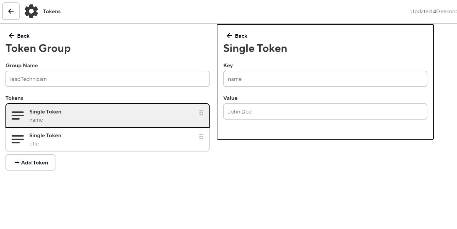The width and height of the screenshot is (457, 229).
Task: Grab the drag handle on the title token
Action: coord(201,137)
